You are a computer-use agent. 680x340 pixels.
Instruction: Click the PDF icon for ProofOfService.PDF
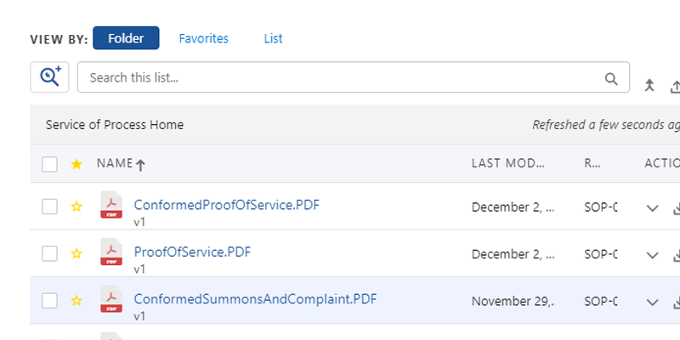coord(111,252)
